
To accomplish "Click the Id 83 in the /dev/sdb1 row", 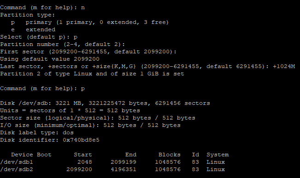I will [x=195, y=162].
